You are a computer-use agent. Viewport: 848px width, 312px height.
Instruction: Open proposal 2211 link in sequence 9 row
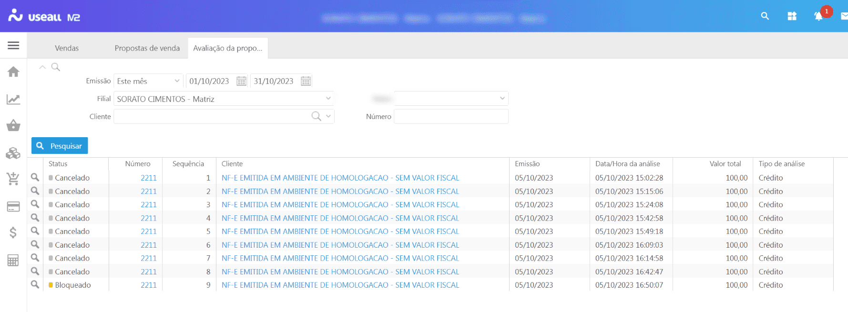[x=148, y=285]
